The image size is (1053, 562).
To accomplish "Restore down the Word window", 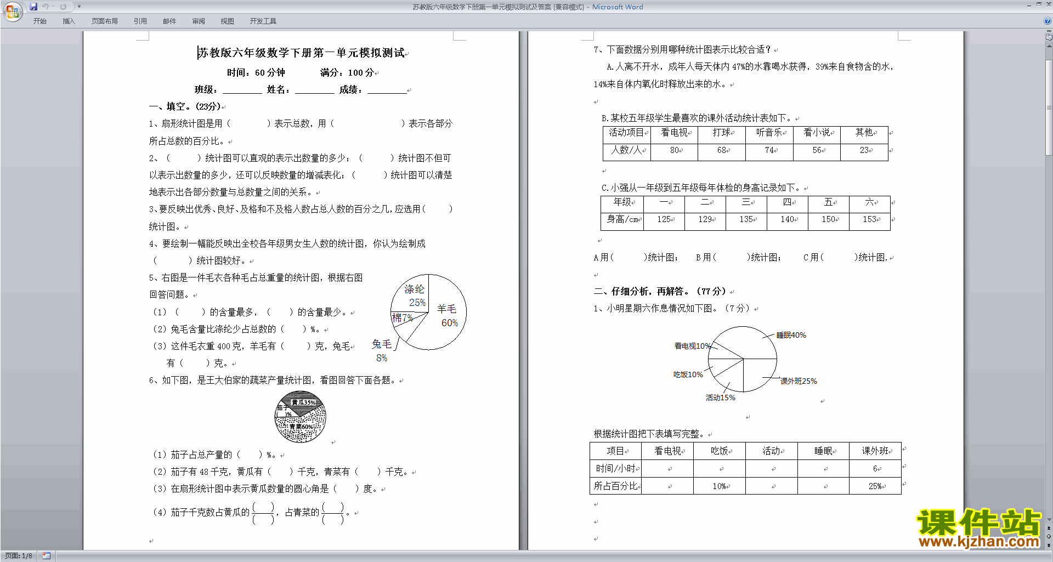I will pyautogui.click(x=1039, y=4).
